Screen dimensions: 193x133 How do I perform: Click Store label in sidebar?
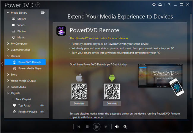coord(14,74)
